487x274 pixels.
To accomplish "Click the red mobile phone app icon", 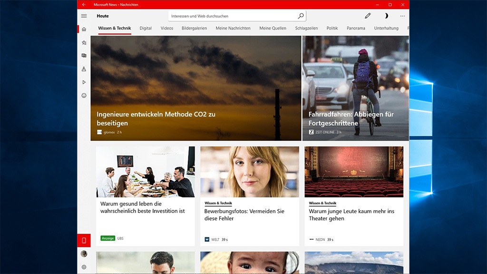I will (x=84, y=240).
